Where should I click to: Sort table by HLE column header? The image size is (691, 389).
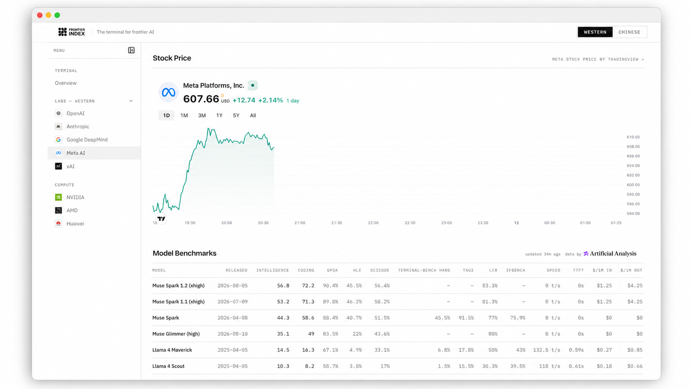coord(357,270)
